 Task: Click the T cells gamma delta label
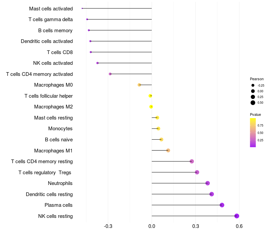point(51,19)
